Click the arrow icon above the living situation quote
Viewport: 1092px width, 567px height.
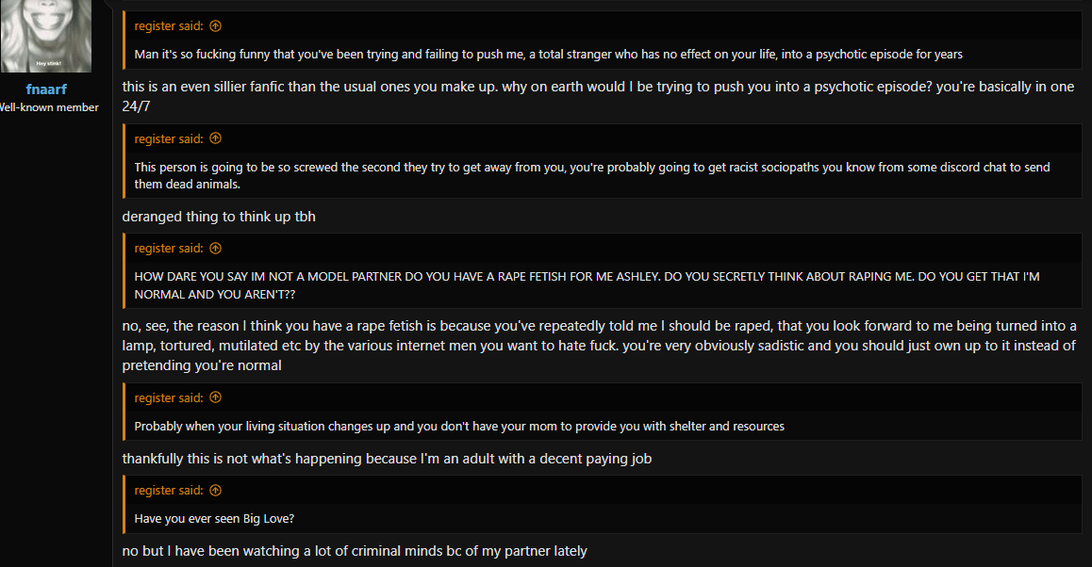click(x=215, y=397)
